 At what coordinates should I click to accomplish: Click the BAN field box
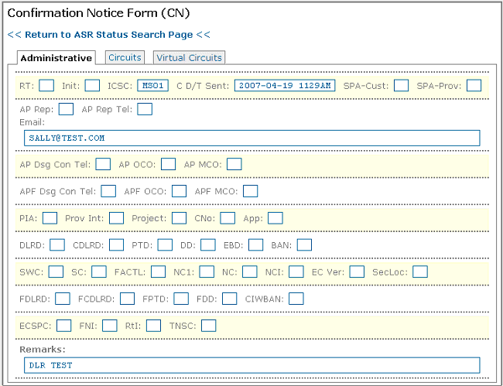click(x=304, y=245)
